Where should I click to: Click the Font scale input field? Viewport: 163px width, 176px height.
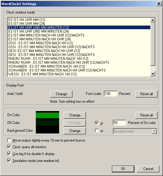click(x=110, y=94)
